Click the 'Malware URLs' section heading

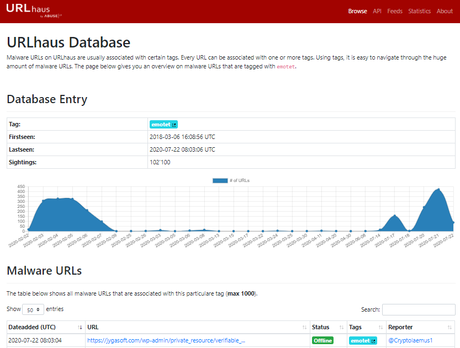coord(44,271)
